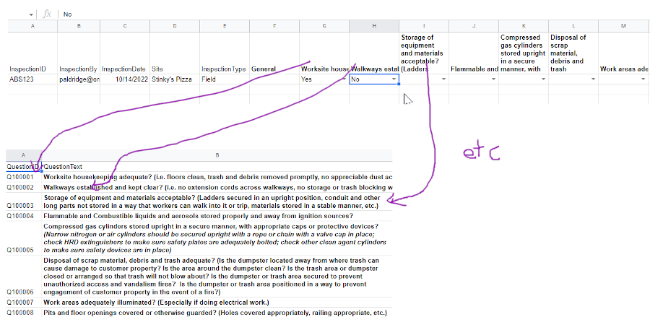The image size is (650, 317).
Task: Select the Q100007 cell
Action: [x=23, y=303]
